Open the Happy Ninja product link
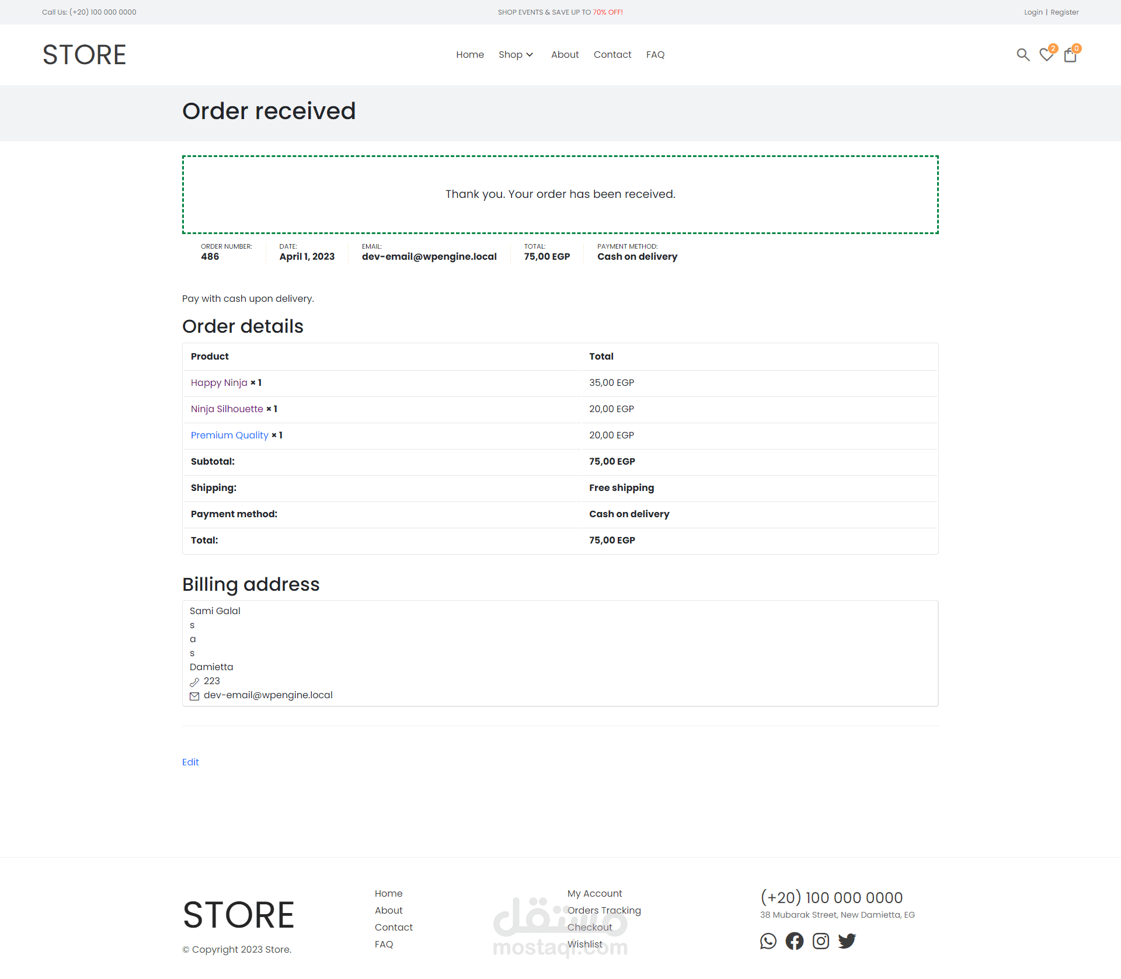Viewport: 1121px width, 979px height. pos(219,382)
